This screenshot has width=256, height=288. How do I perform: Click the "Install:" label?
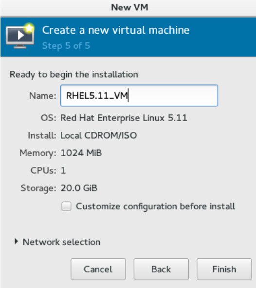(42, 135)
